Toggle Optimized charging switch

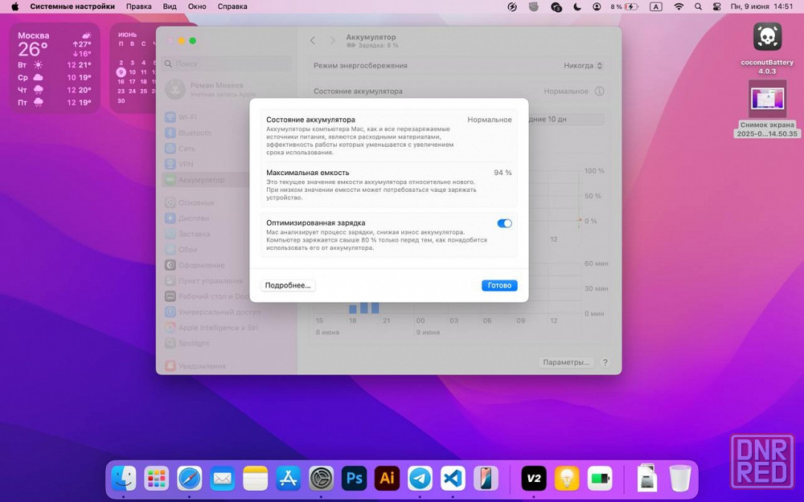505,223
